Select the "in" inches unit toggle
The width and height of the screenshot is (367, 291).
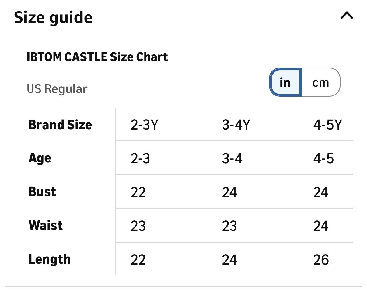[285, 82]
